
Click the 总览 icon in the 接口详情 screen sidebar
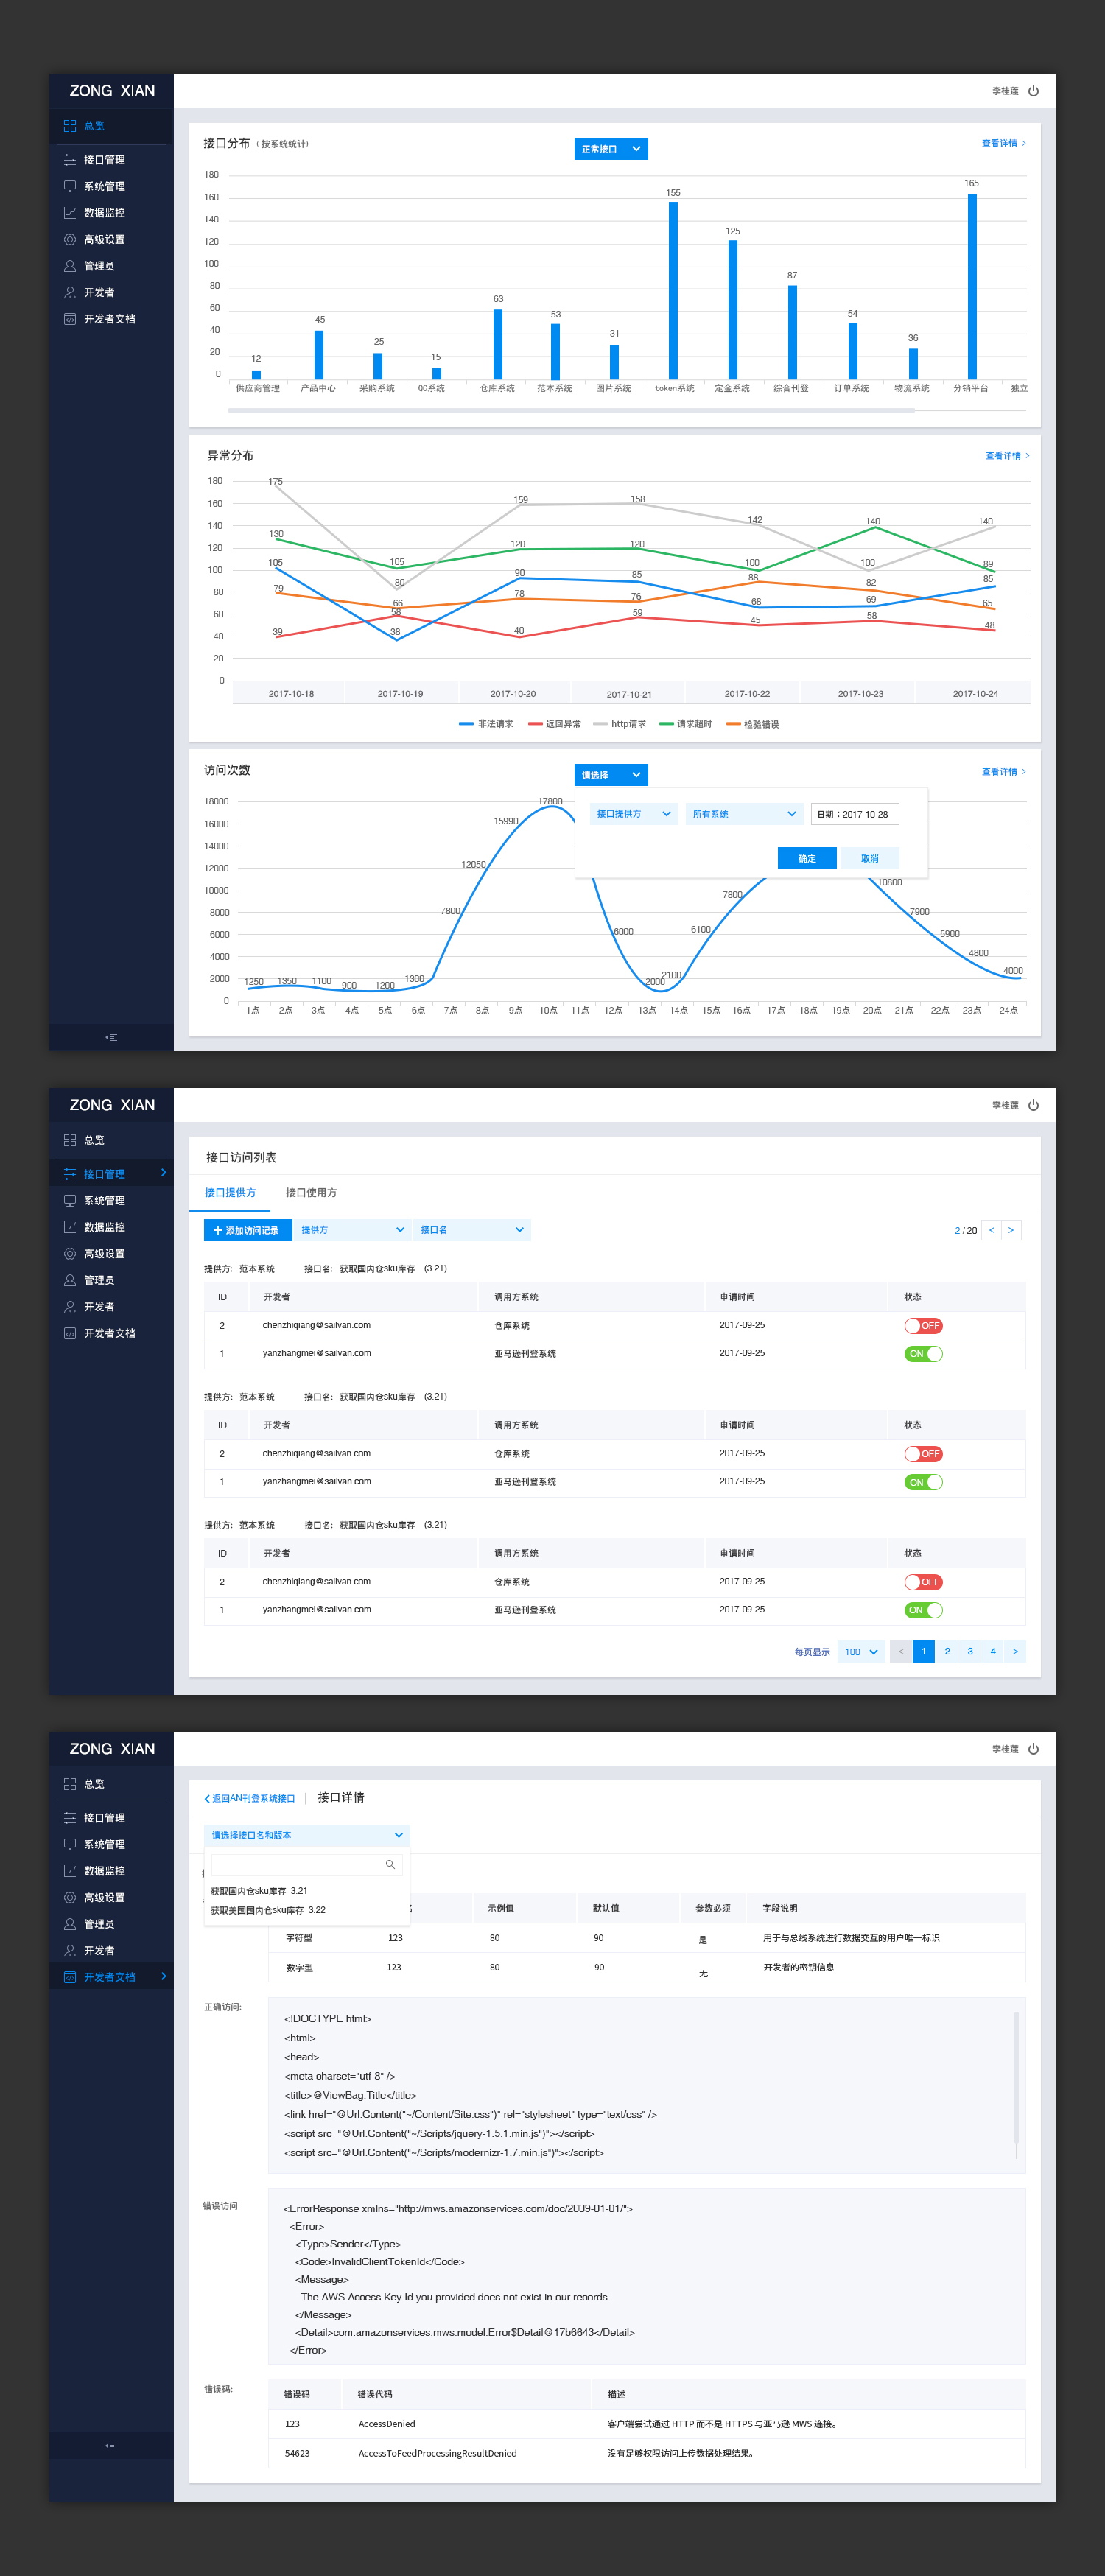click(70, 1784)
